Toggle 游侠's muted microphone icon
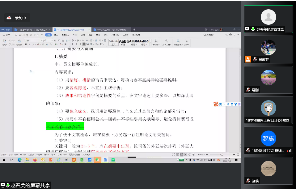This screenshot has height=189, width=296. point(248,181)
